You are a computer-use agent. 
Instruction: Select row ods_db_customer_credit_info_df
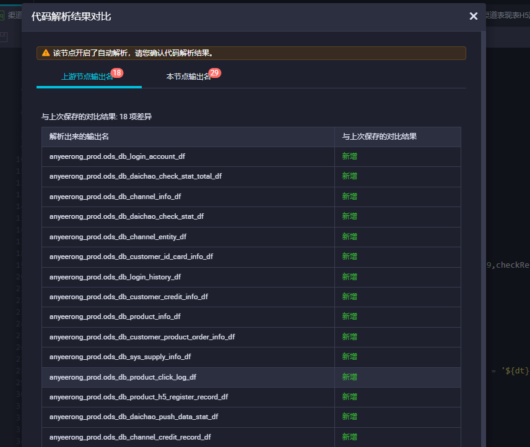[251, 297]
